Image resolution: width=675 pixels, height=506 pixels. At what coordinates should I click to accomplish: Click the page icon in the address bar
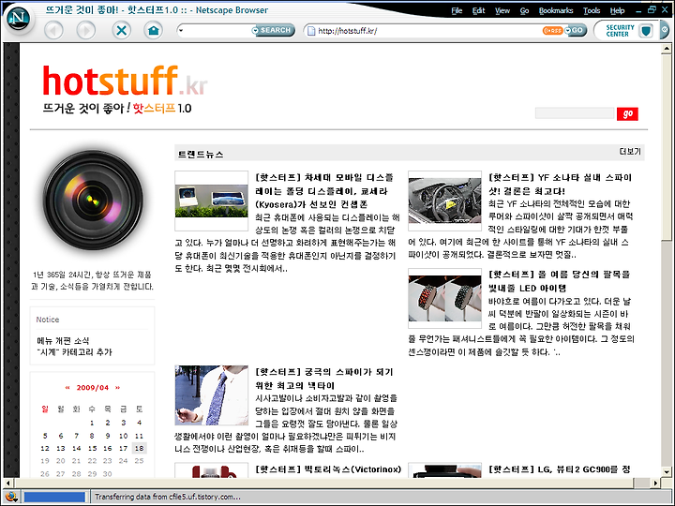click(x=310, y=31)
